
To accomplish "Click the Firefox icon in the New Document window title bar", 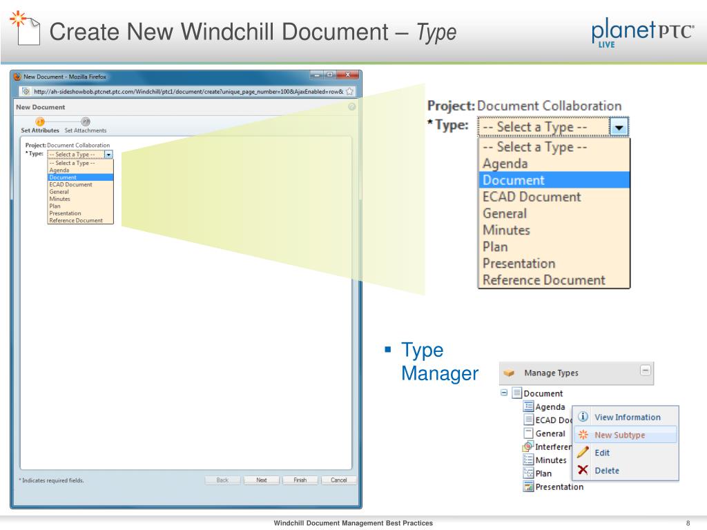I will pyautogui.click(x=17, y=77).
